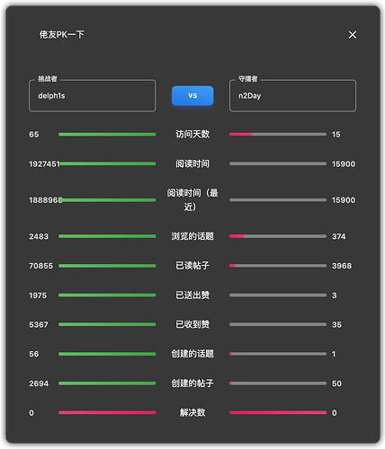Click the 已读帖子 green bar for 70855
Image resolution: width=385 pixels, height=449 pixels.
[107, 266]
